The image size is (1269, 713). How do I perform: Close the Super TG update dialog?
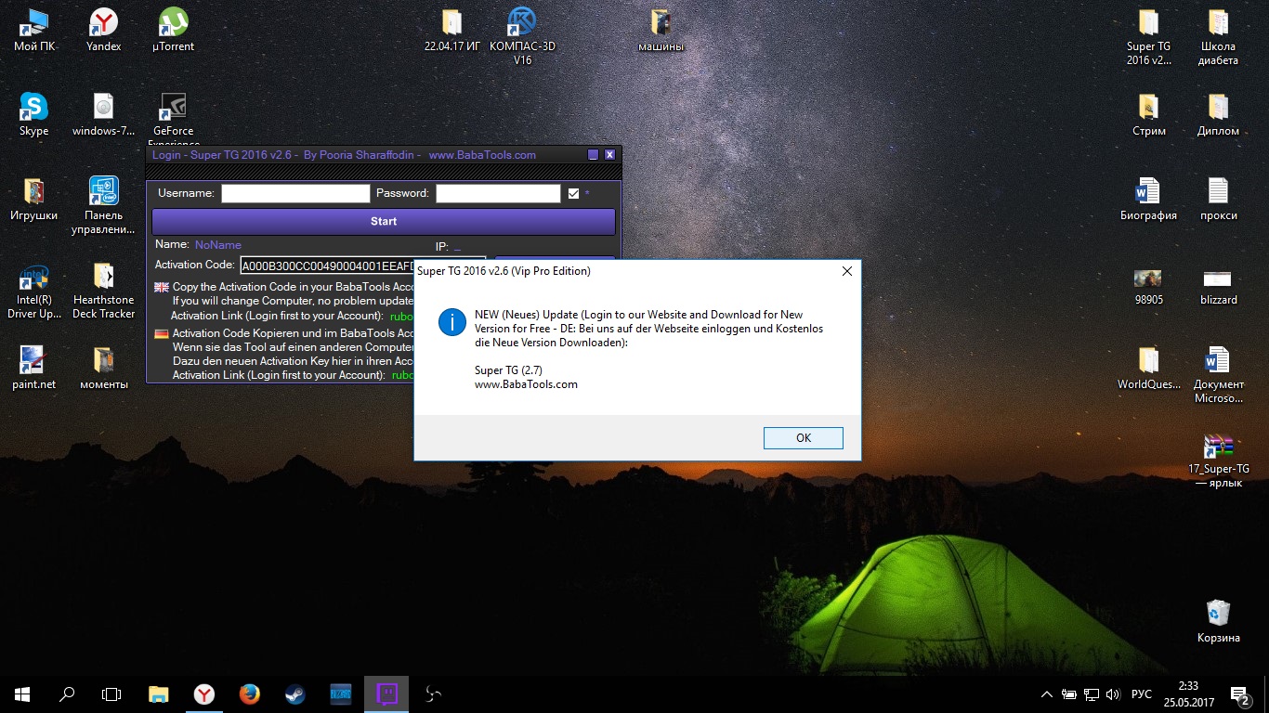click(x=846, y=271)
